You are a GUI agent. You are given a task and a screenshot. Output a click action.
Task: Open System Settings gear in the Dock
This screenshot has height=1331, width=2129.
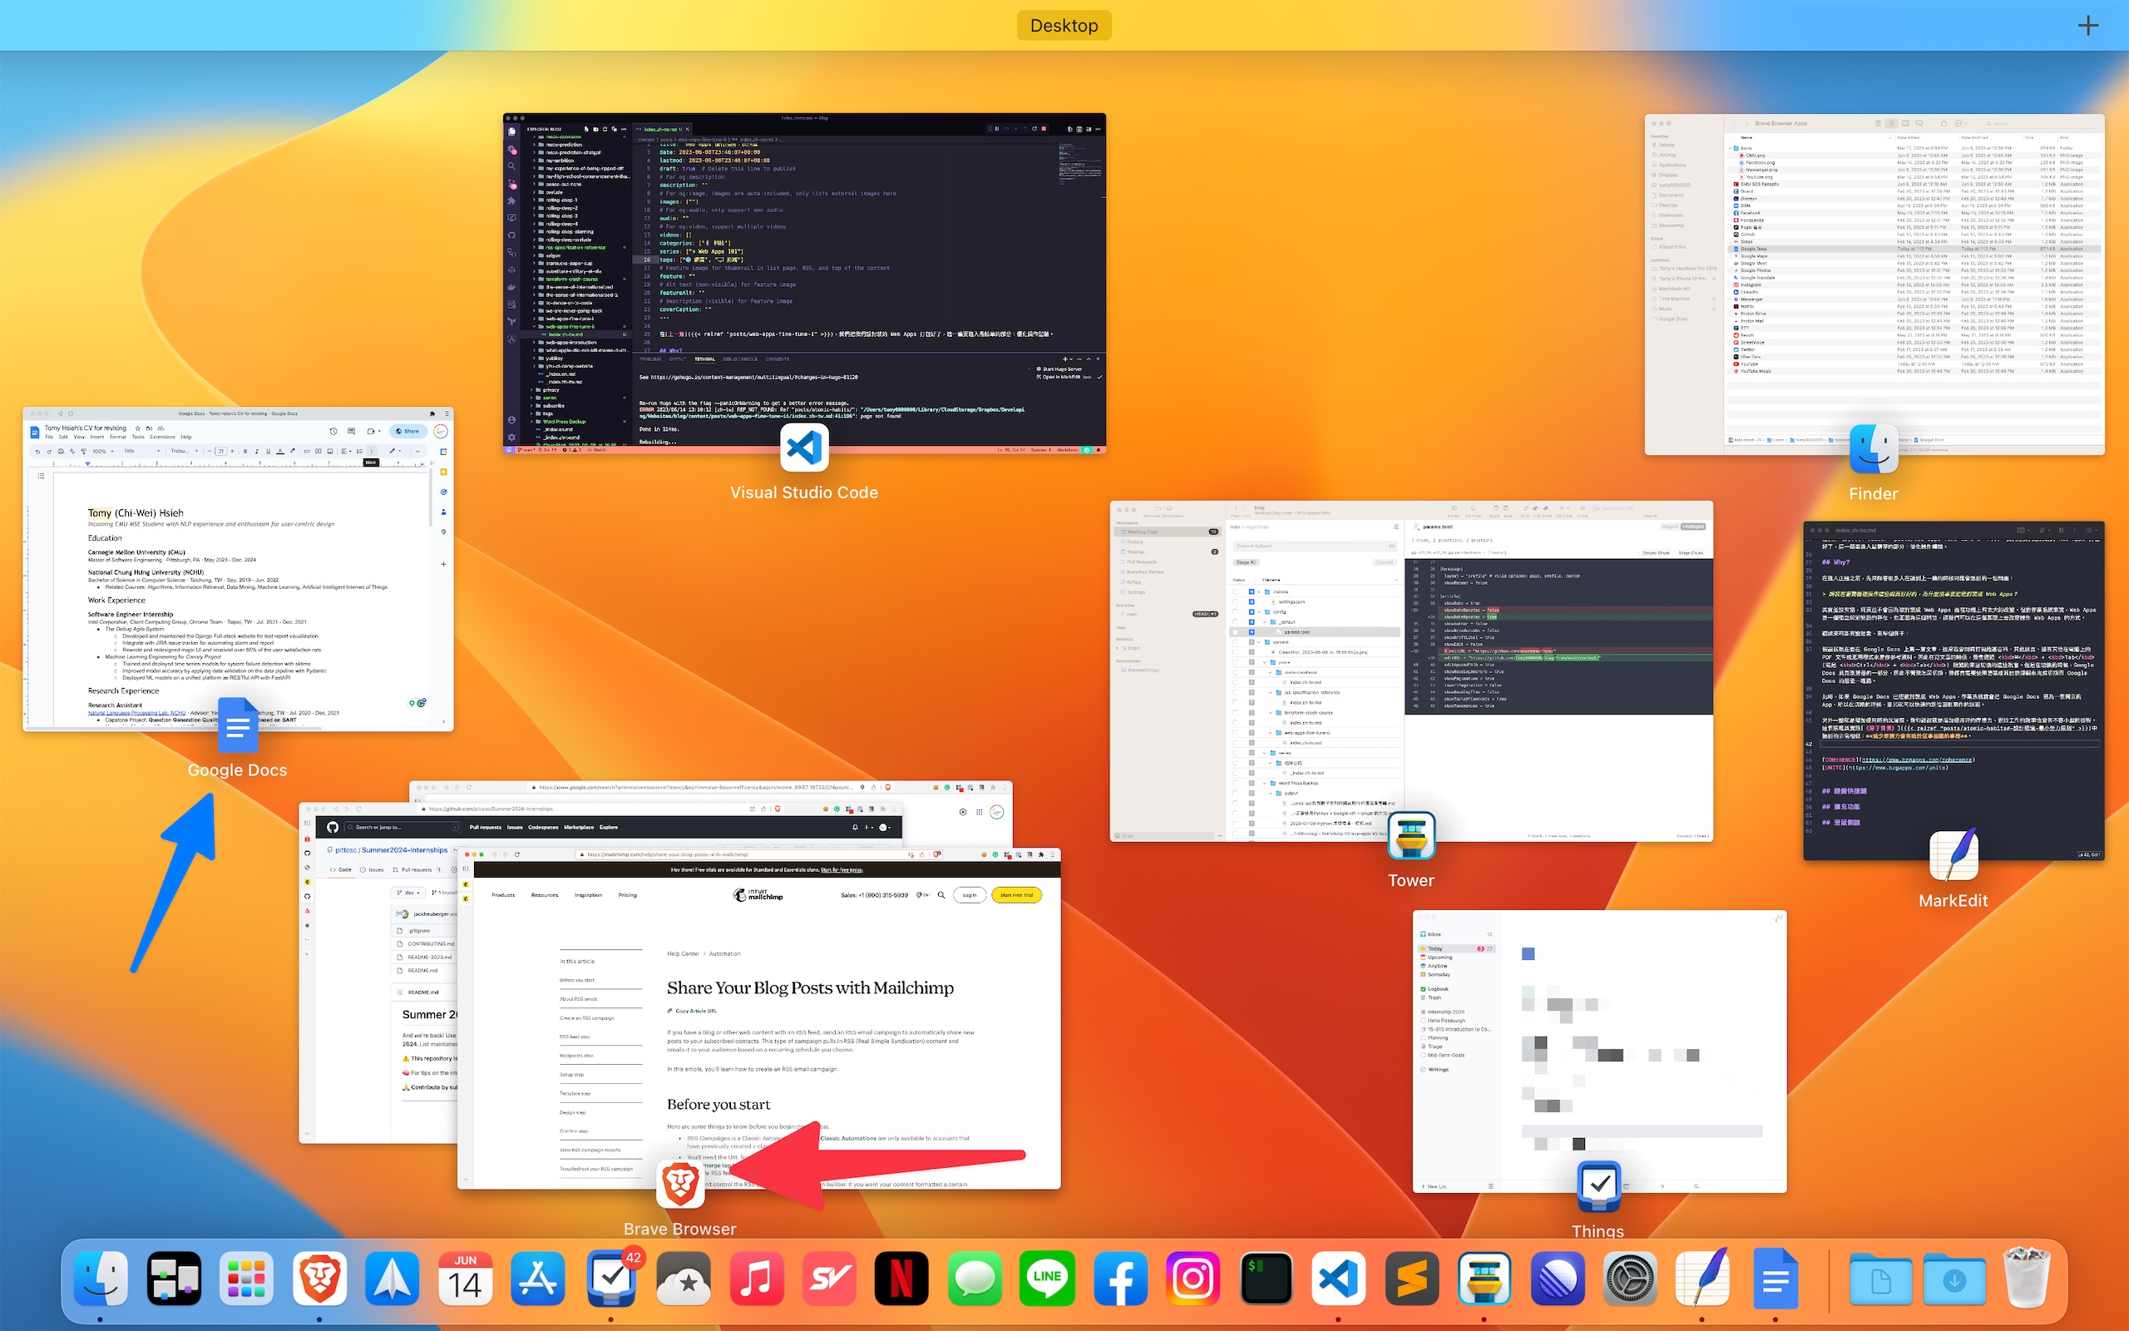click(x=1629, y=1279)
